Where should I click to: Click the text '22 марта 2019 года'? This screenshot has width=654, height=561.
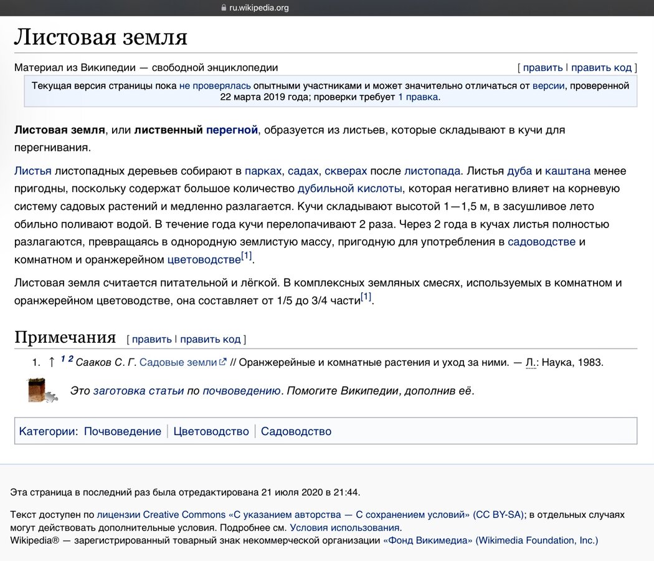[265, 97]
